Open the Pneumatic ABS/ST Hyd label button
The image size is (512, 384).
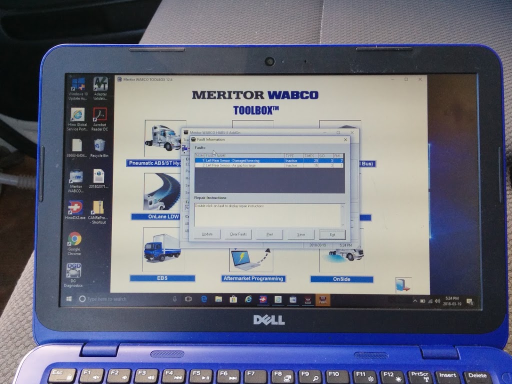154,163
